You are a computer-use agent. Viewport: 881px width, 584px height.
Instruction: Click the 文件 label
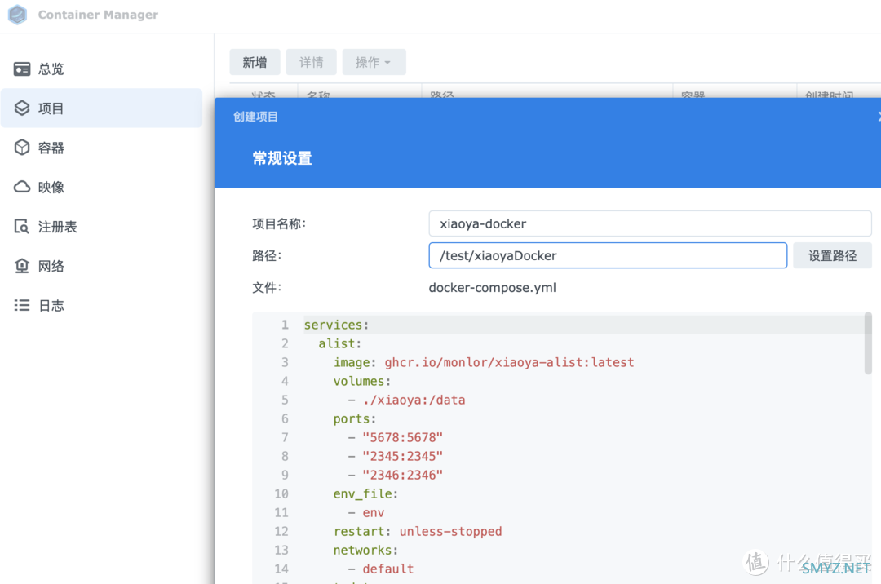click(x=266, y=287)
